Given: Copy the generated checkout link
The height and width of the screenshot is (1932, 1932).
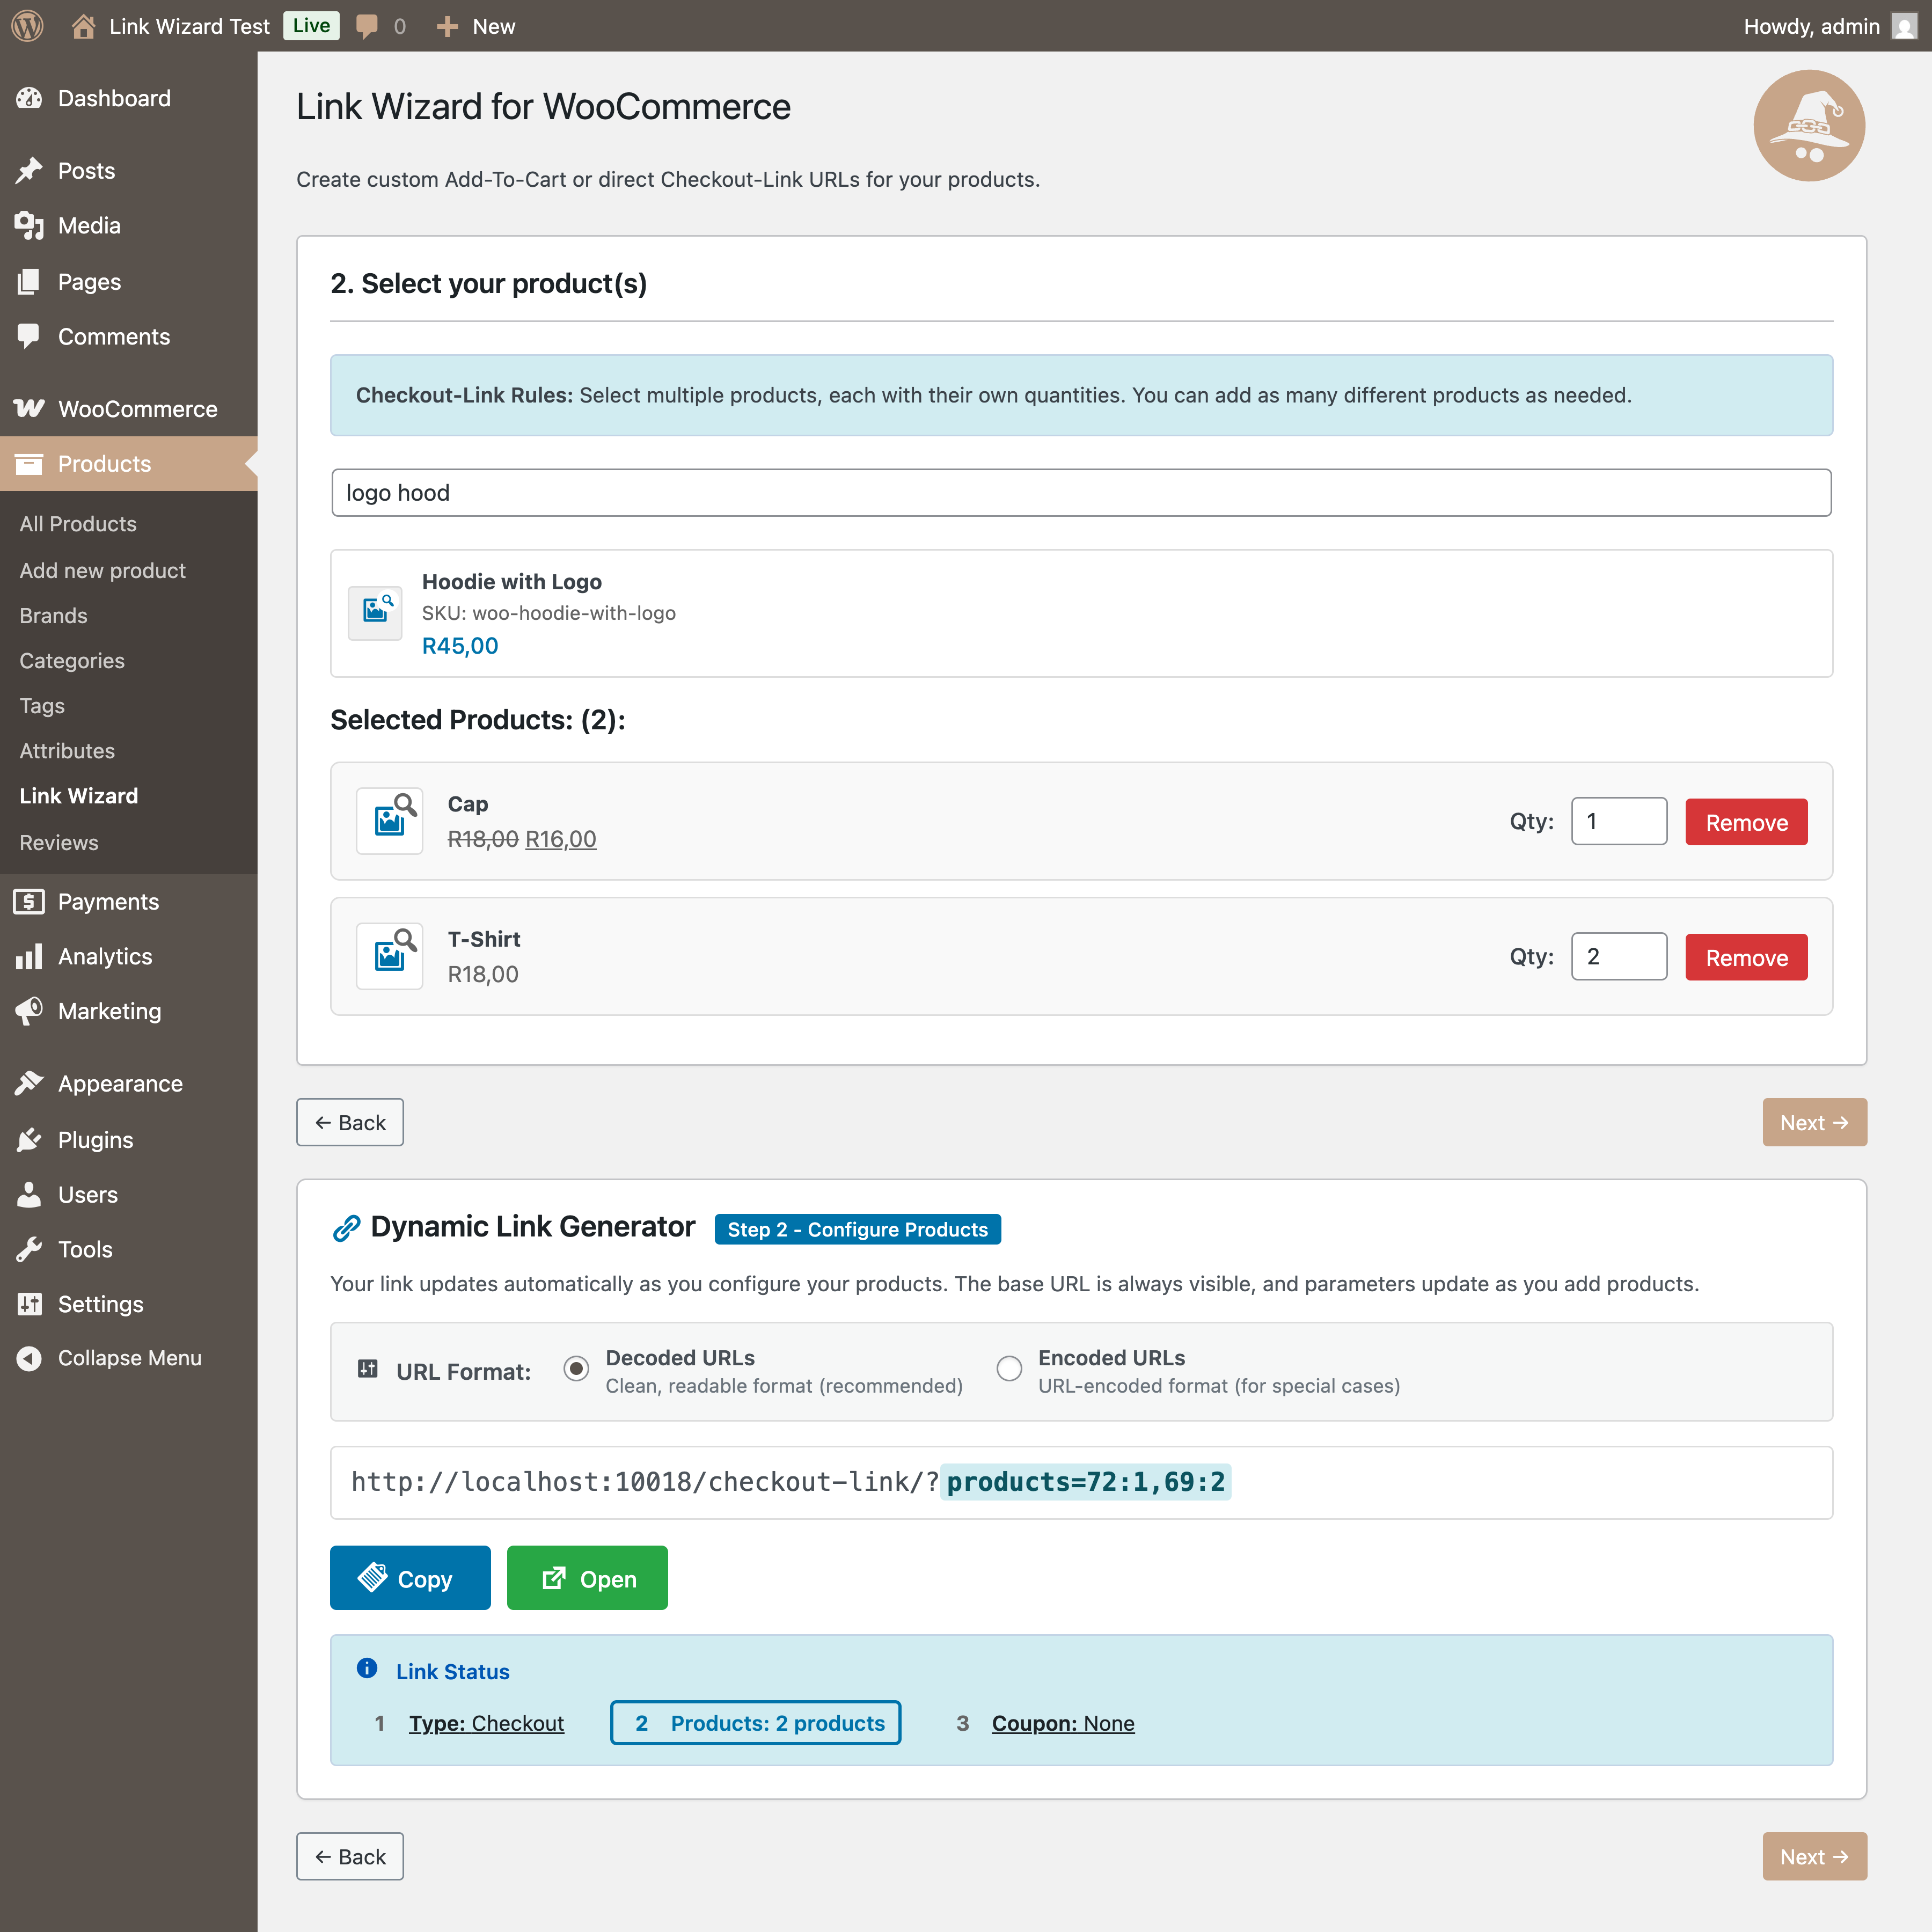Looking at the screenshot, I should pyautogui.click(x=410, y=1578).
